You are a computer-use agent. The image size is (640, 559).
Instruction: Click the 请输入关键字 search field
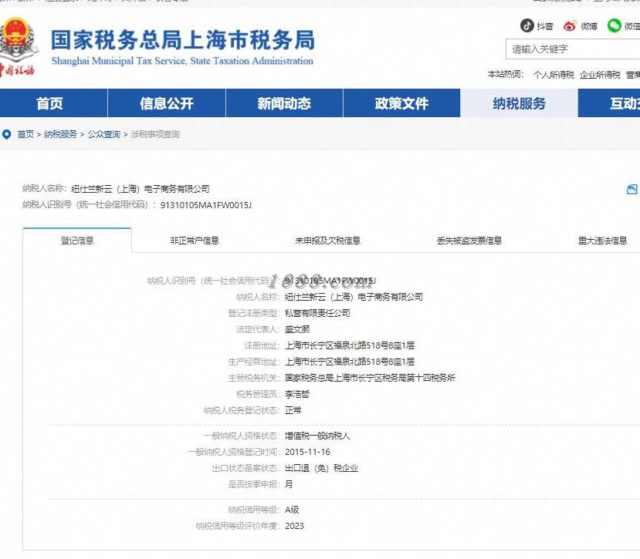pyautogui.click(x=573, y=49)
